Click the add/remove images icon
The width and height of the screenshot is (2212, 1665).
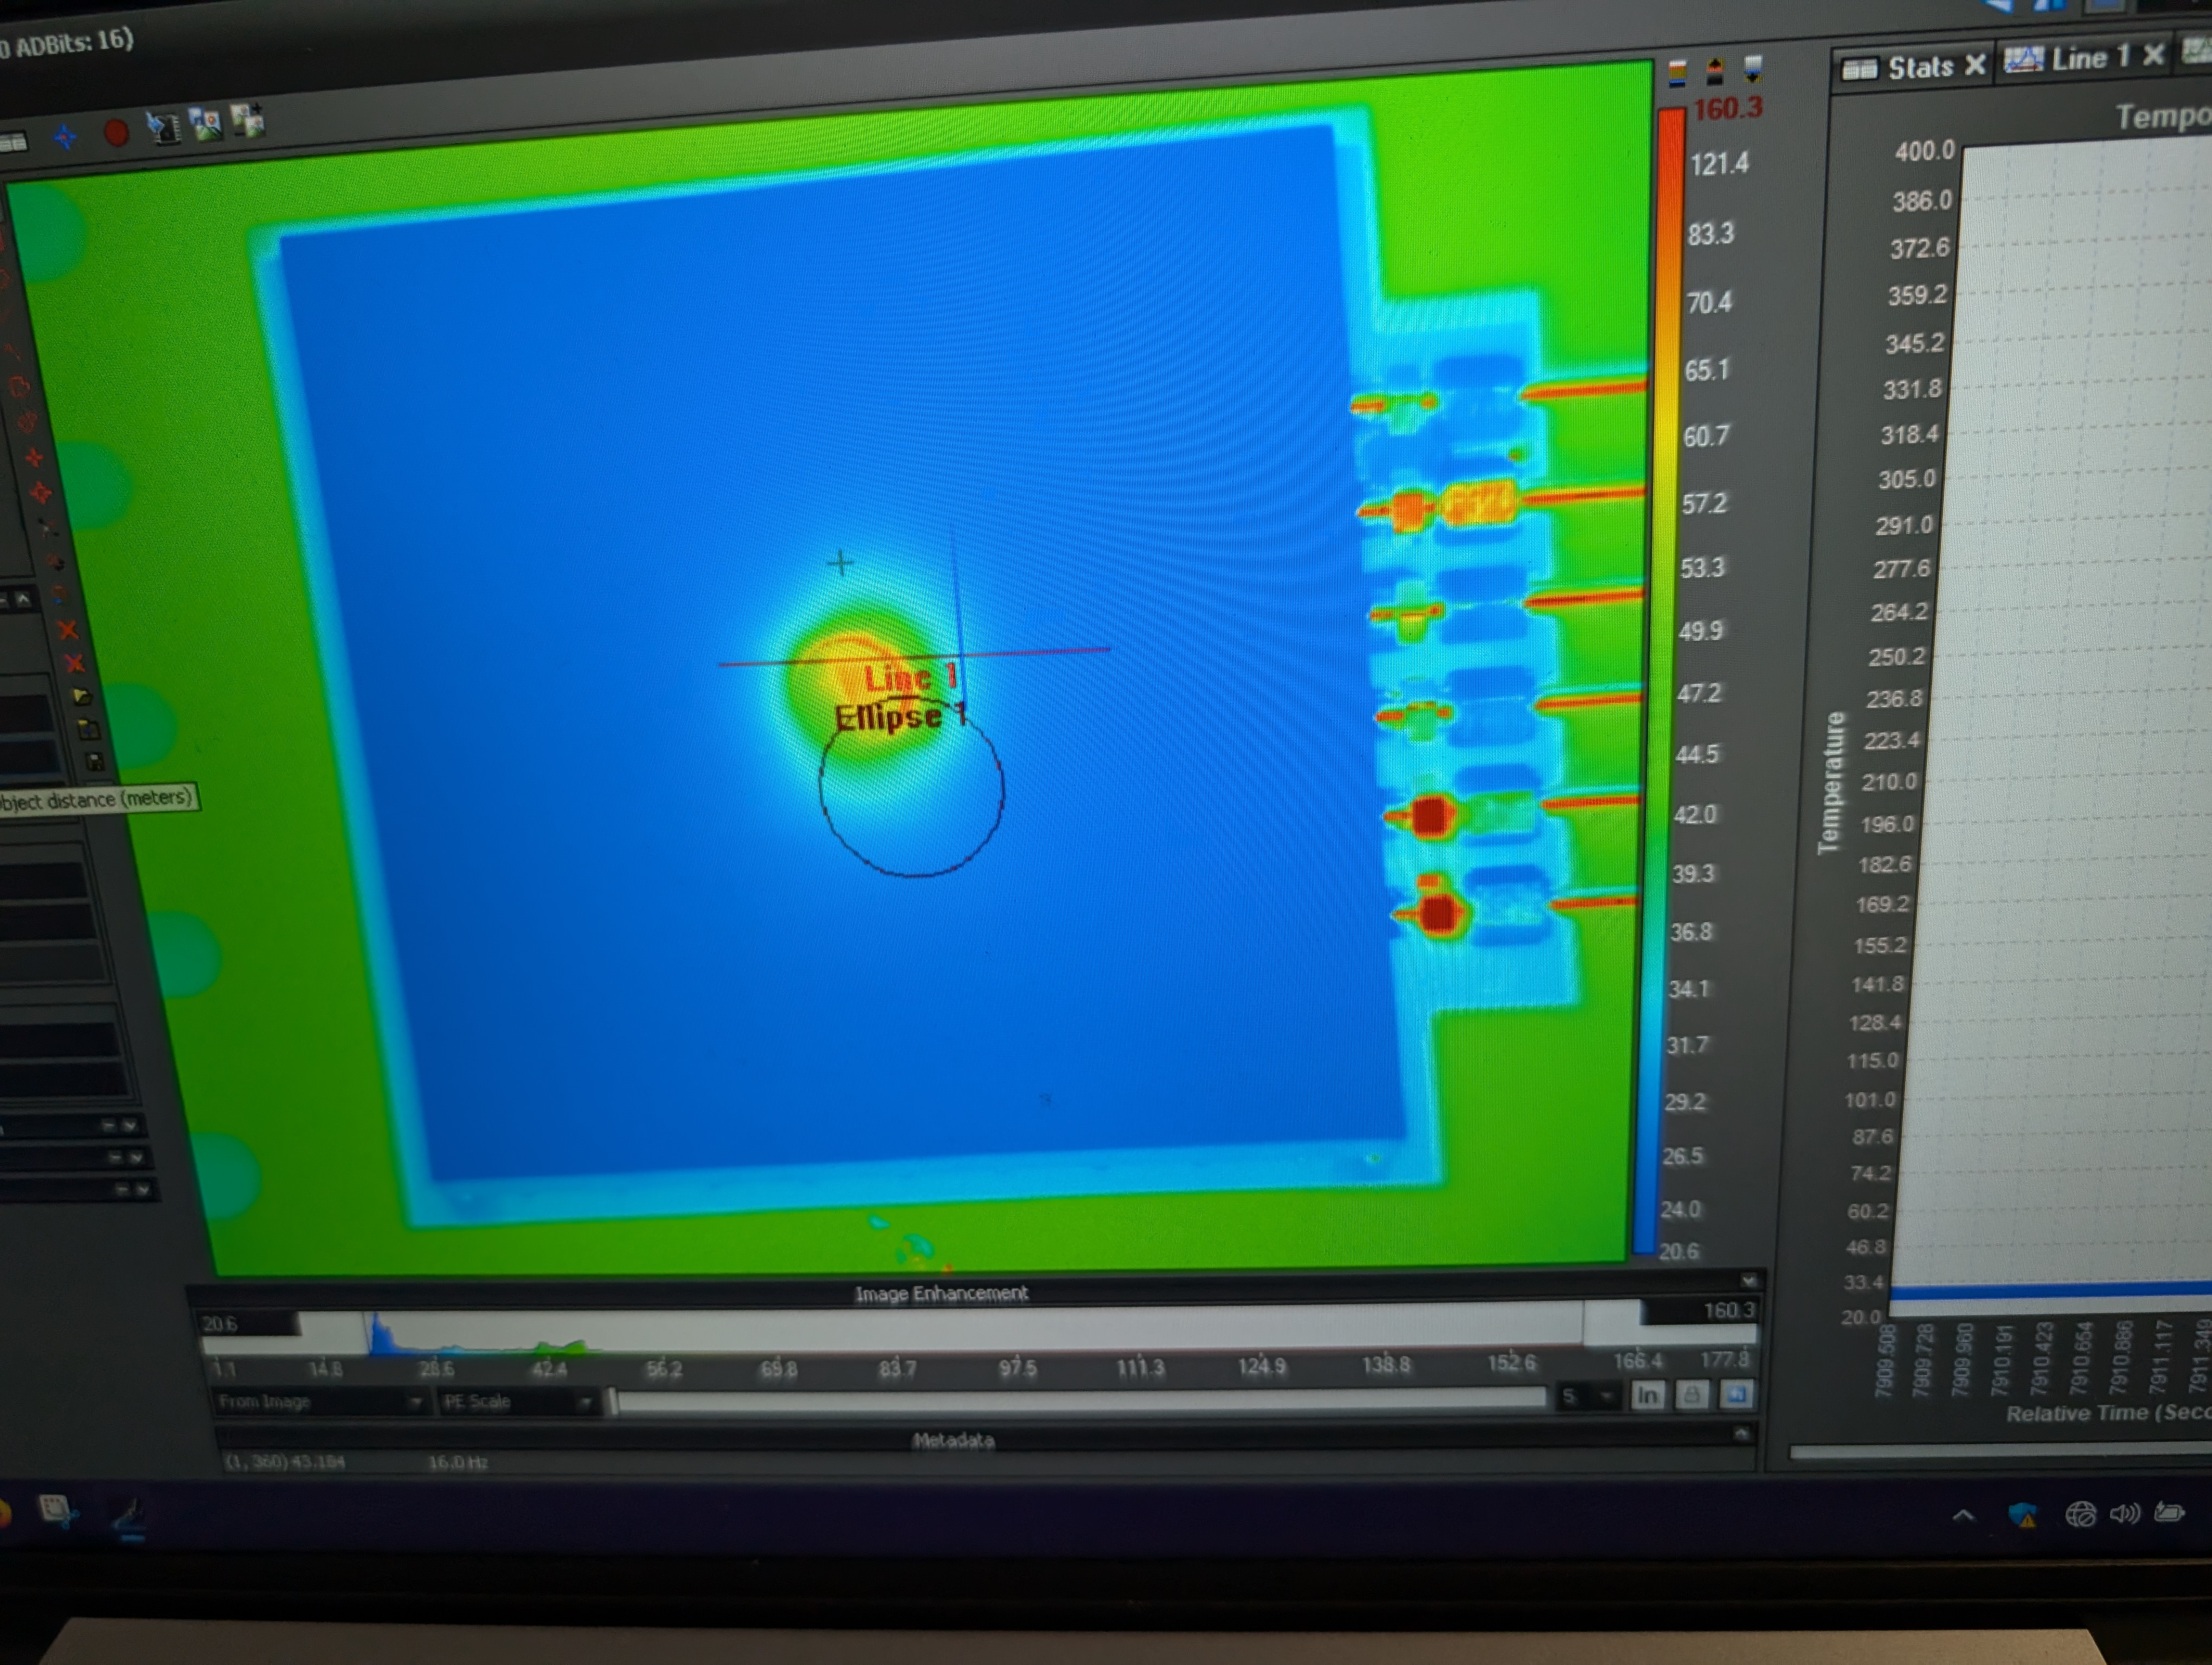[248, 121]
